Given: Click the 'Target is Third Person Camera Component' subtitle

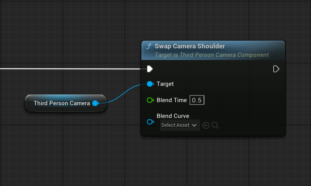Looking at the screenshot, I should [x=212, y=55].
